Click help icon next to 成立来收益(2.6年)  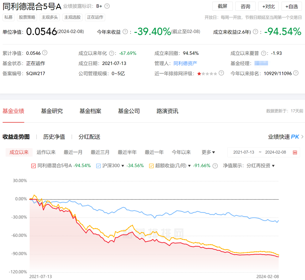(255, 32)
